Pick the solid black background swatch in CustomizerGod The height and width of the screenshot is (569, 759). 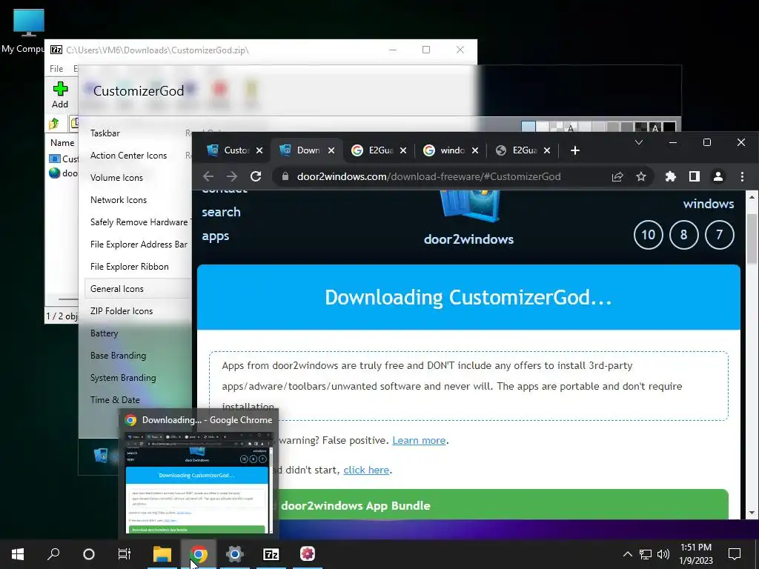pyautogui.click(x=669, y=127)
